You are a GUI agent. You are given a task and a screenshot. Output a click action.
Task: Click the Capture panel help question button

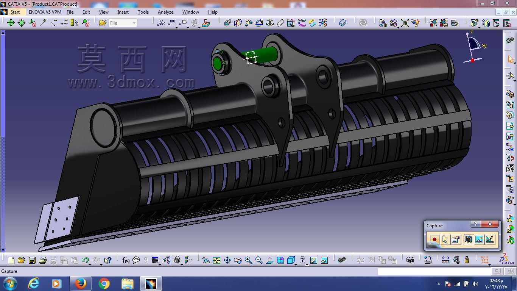(476, 224)
